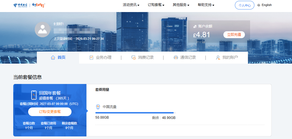Click the user avatar picture
The image size is (292, 139).
(x=42, y=30)
